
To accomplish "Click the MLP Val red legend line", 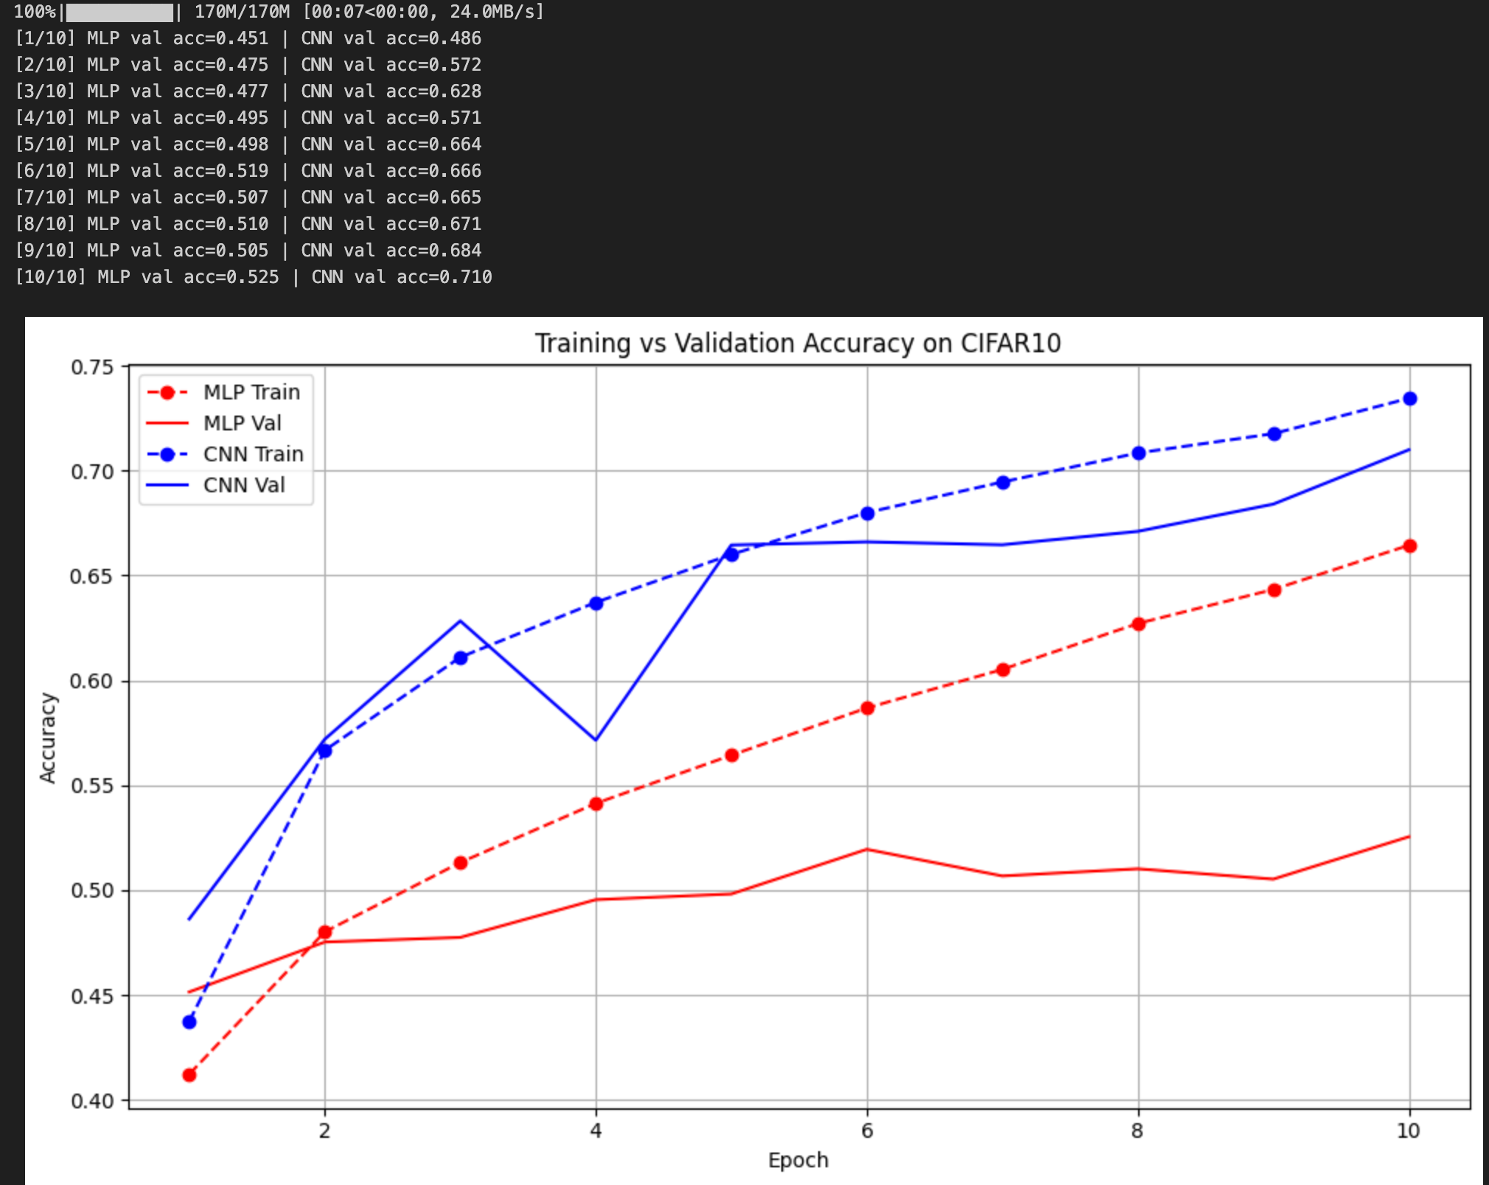I will click(x=167, y=424).
